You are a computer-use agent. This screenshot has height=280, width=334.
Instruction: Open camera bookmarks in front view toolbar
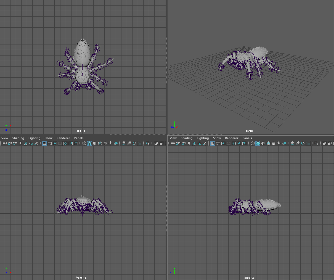[20, 143]
